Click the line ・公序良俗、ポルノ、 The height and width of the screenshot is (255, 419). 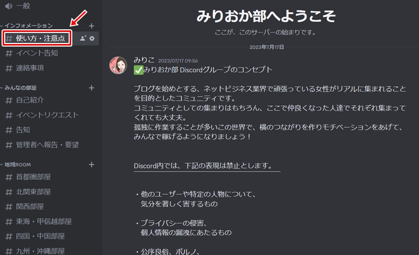point(168,251)
